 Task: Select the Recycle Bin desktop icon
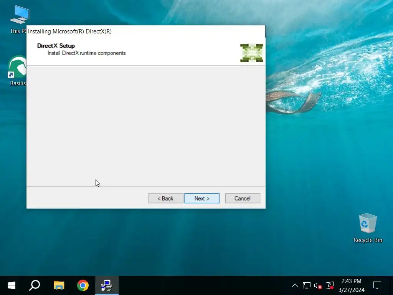tap(368, 228)
